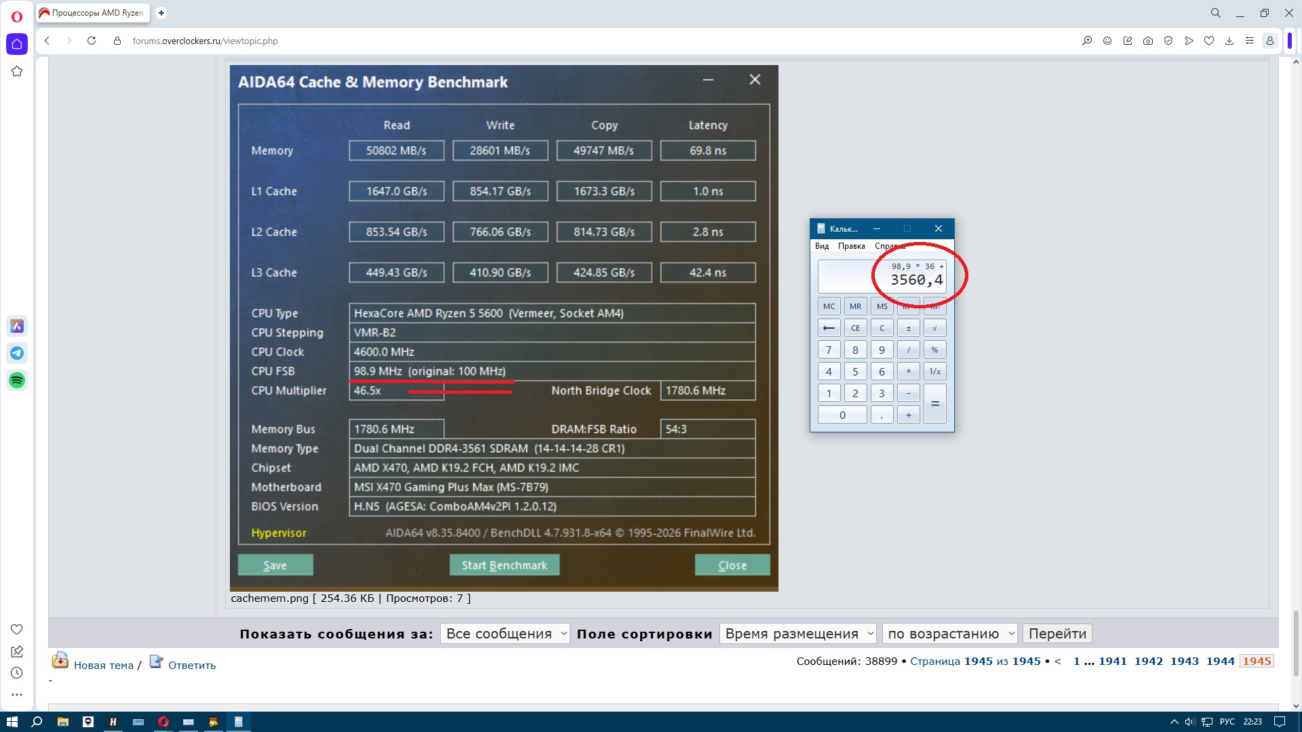Screen dimensions: 1302x732
Task: Click calculator plus button
Action: [x=909, y=415]
